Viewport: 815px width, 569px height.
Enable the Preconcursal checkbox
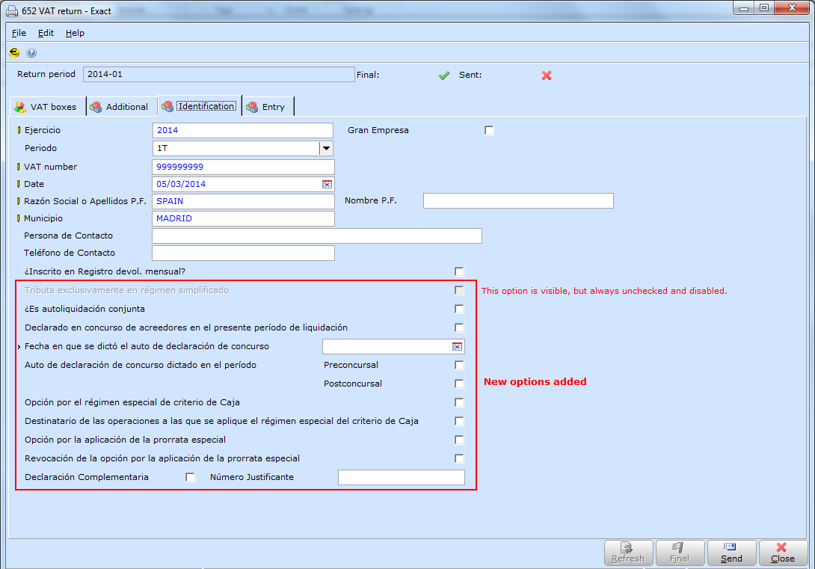(459, 366)
